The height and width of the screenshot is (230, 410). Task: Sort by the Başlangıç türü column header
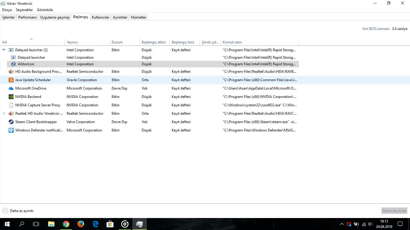[185, 42]
